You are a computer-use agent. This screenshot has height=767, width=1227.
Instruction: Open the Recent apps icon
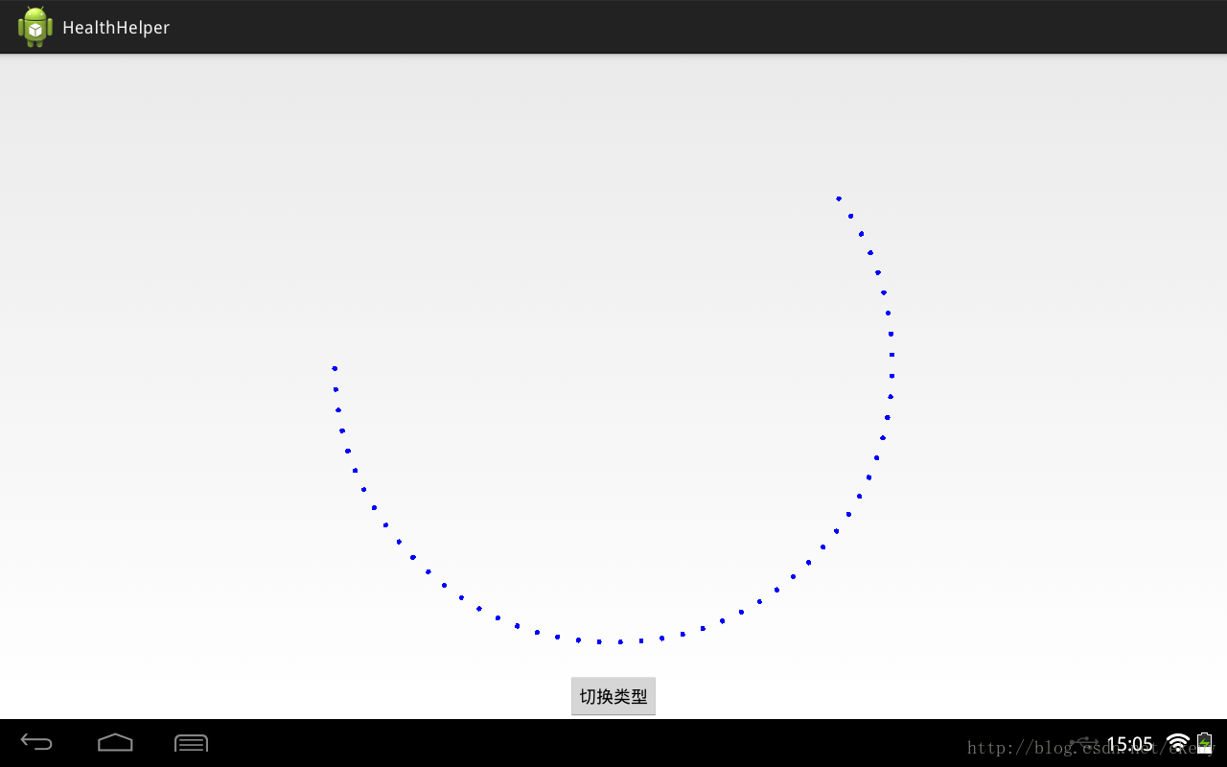[191, 743]
